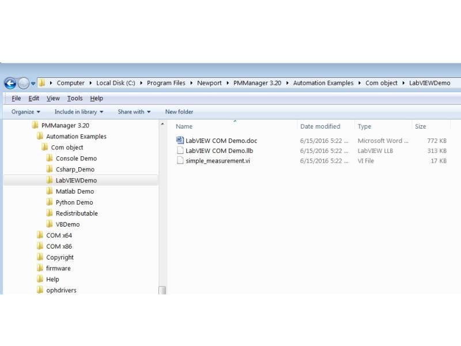Viewport: 461px width, 346px height.
Task: Select the Matlab Demo folder in tree
Action: (74, 191)
